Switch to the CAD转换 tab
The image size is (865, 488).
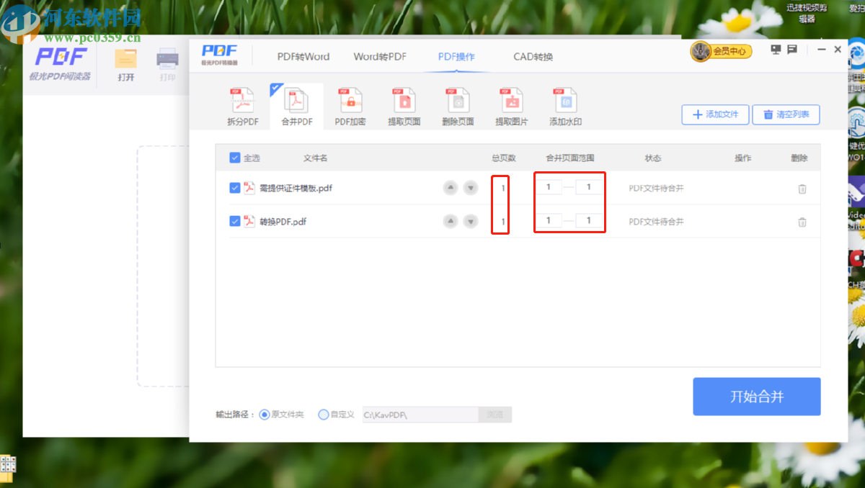pos(533,56)
